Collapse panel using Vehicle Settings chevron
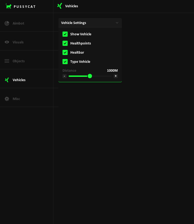 (117, 23)
